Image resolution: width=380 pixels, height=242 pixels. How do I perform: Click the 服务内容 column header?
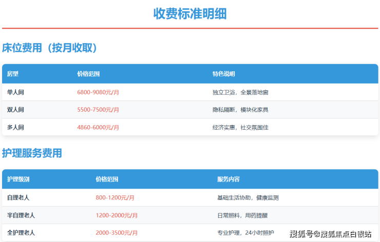228,179
